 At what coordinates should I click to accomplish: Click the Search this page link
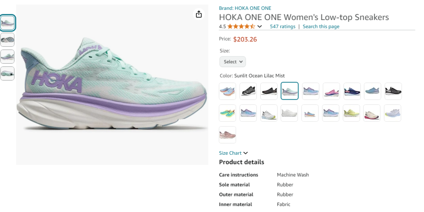click(321, 27)
